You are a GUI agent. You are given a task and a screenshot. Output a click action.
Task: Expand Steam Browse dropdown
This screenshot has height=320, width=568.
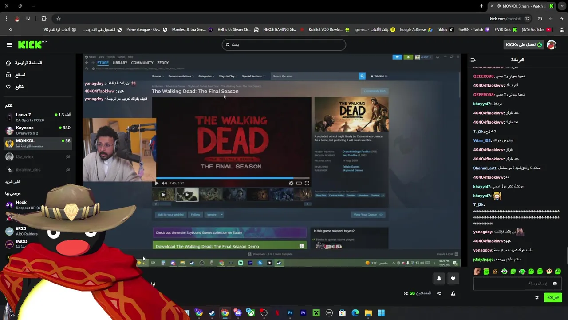(158, 76)
